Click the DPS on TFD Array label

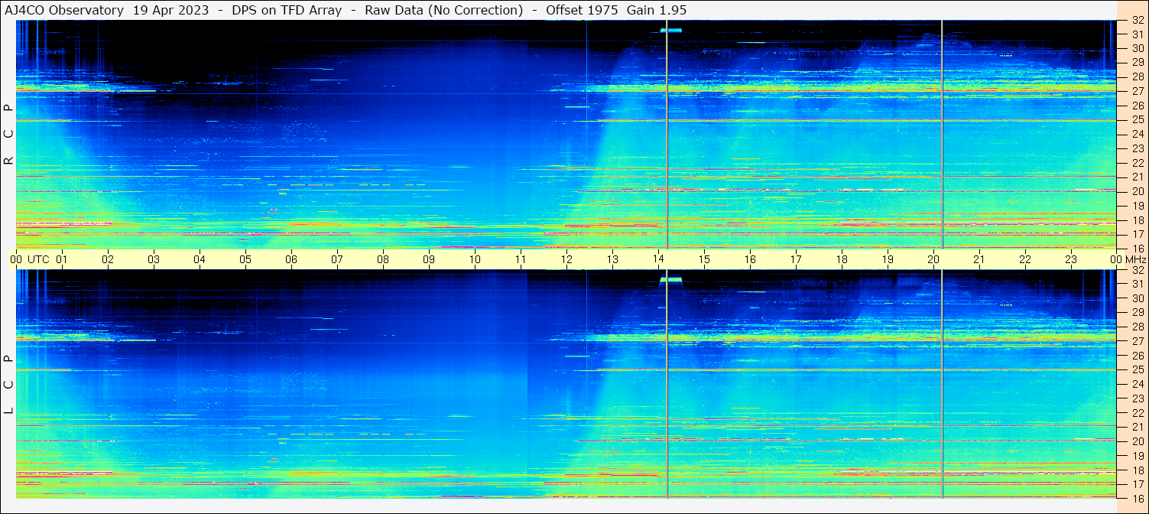click(287, 10)
